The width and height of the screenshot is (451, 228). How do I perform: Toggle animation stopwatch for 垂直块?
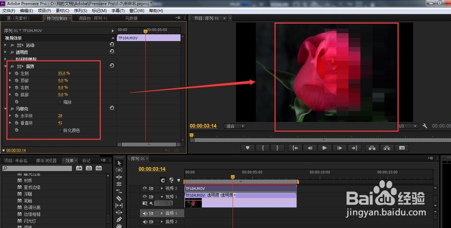17,123
